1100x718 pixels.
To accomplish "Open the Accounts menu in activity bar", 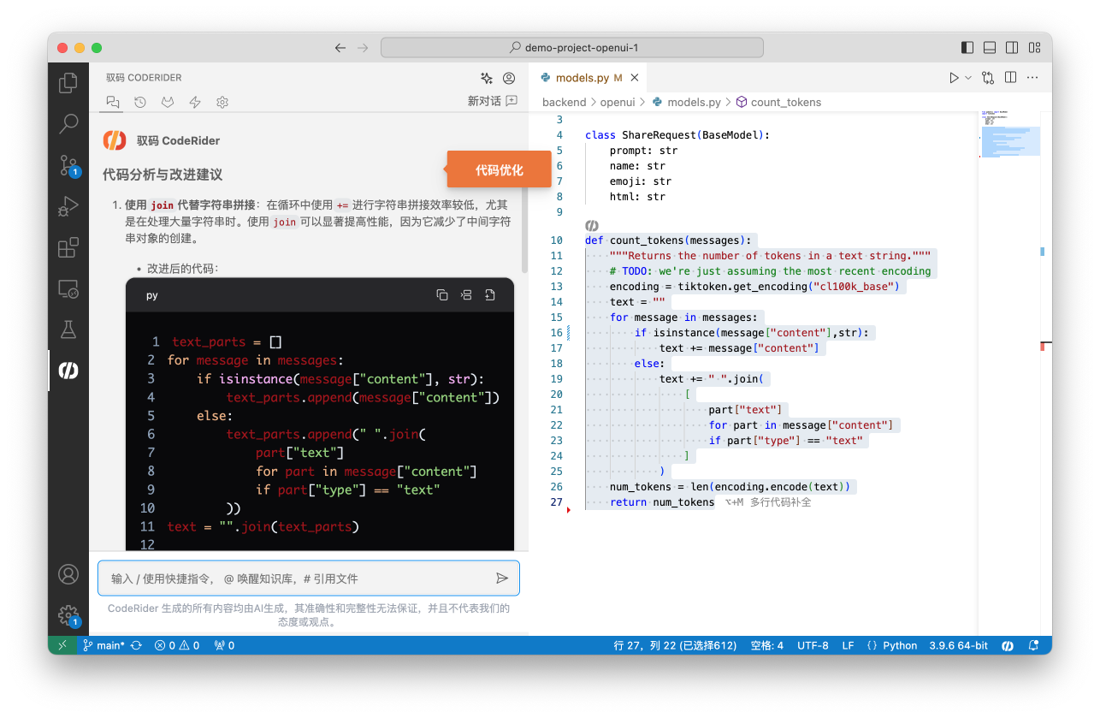I will click(68, 574).
